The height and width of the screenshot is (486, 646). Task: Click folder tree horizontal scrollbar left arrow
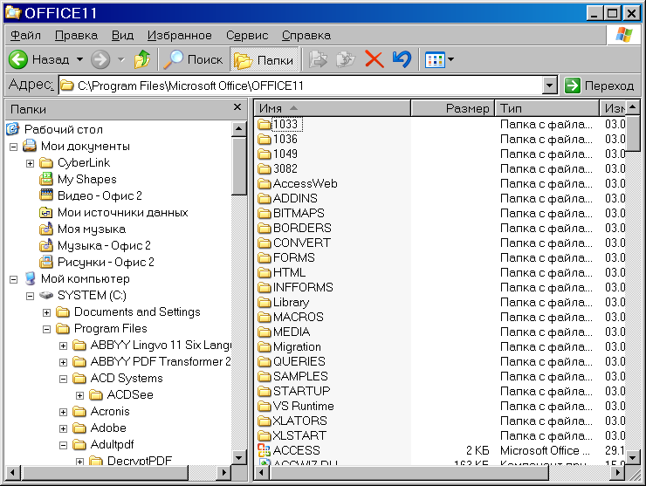click(x=13, y=472)
